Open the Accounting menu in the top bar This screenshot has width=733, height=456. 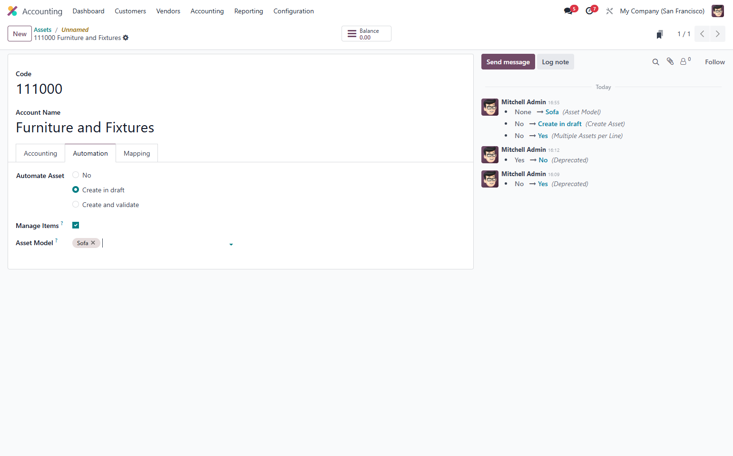tap(207, 11)
